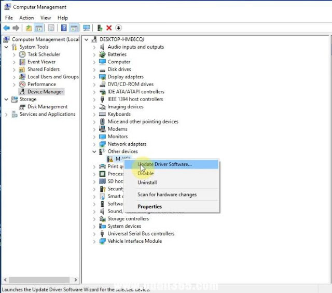Open the Action menu

(x=26, y=18)
